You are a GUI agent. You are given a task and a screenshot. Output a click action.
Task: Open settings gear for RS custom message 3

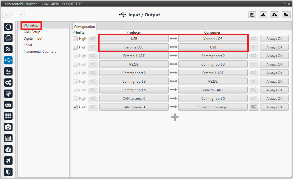tap(254, 107)
